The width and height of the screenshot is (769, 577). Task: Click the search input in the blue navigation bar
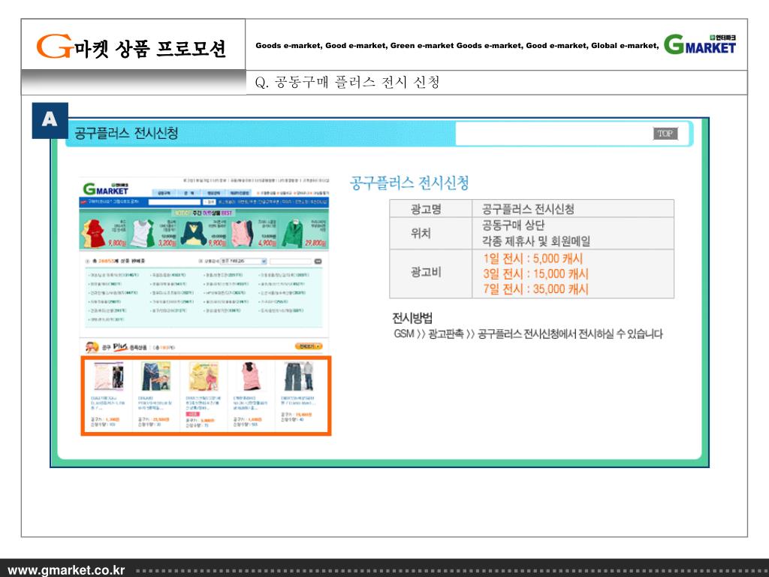point(174,201)
